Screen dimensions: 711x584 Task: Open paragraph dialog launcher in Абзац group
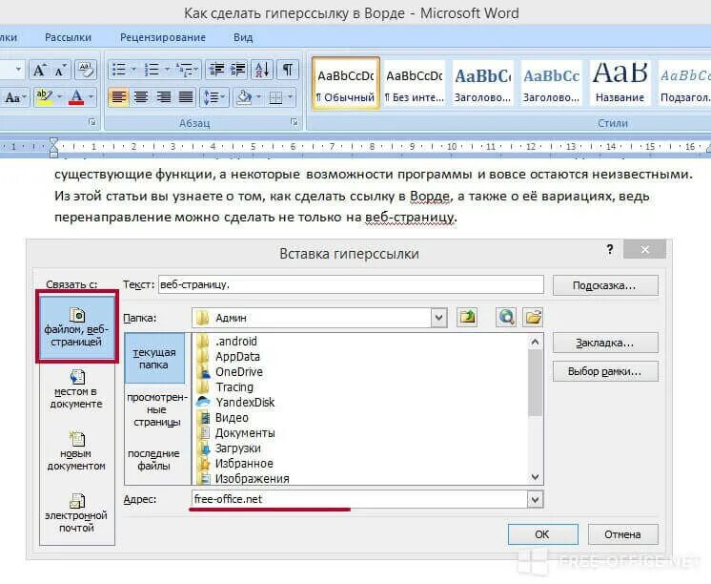coord(295,122)
